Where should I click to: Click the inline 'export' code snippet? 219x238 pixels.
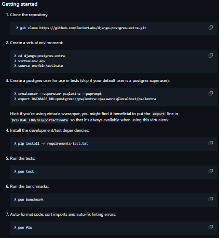point(159,114)
